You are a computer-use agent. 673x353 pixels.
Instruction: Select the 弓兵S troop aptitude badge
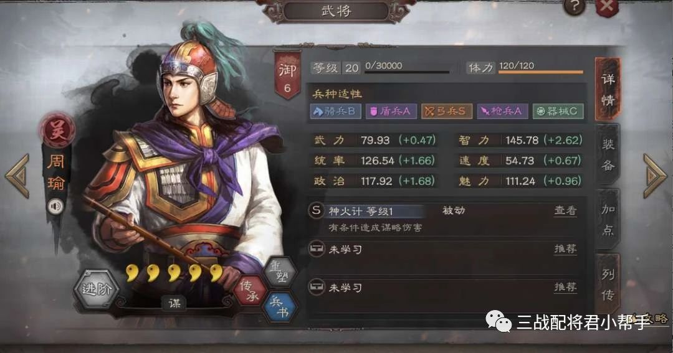tap(447, 111)
